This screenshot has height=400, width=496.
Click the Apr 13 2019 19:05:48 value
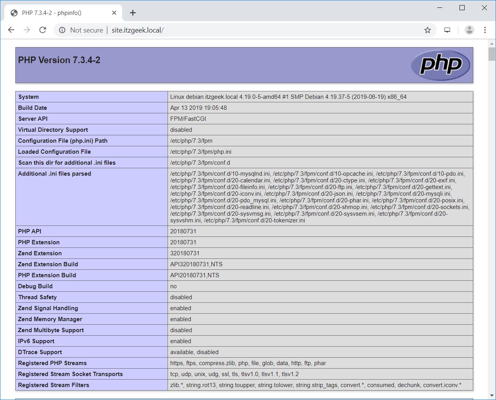pos(199,108)
